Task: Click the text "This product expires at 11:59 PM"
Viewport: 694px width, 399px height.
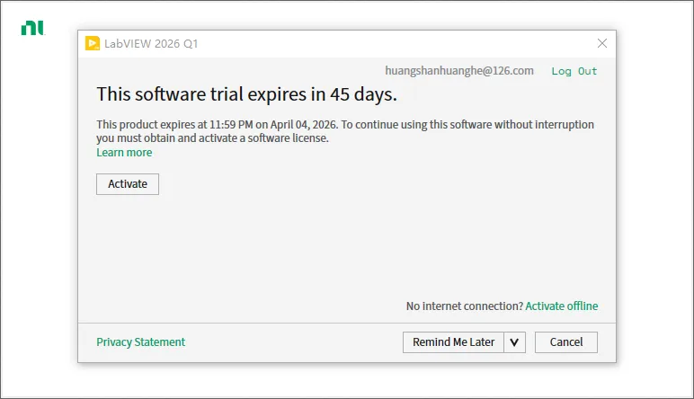Action: [174, 125]
